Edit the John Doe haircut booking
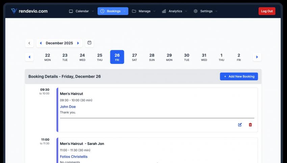The image size is (287, 163). [240, 125]
